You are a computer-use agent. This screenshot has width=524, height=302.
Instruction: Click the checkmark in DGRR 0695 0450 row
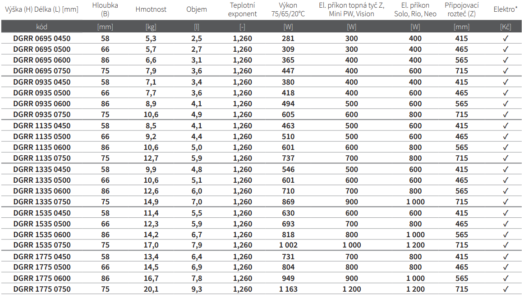[x=505, y=38]
